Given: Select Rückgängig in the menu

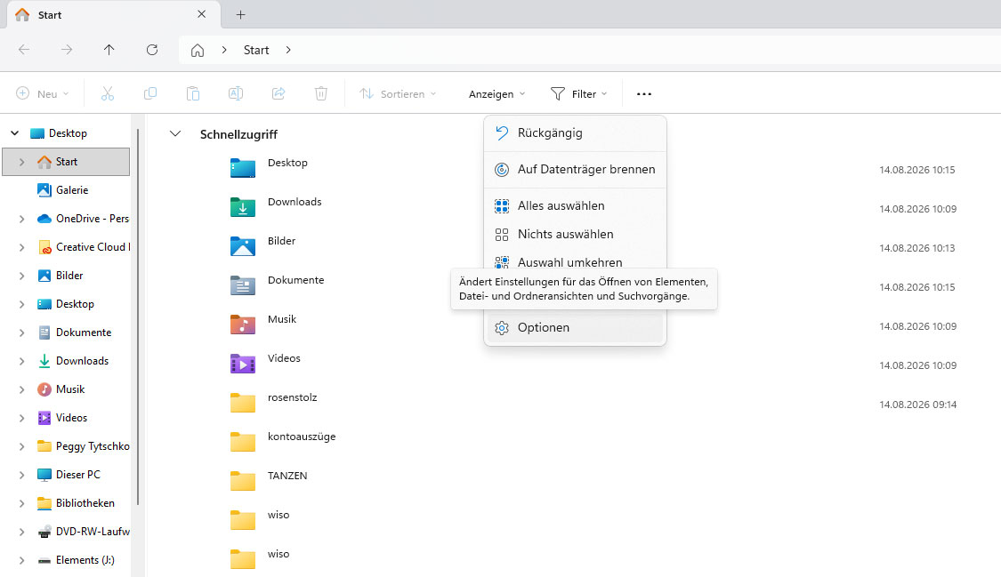Looking at the screenshot, I should coord(575,133).
